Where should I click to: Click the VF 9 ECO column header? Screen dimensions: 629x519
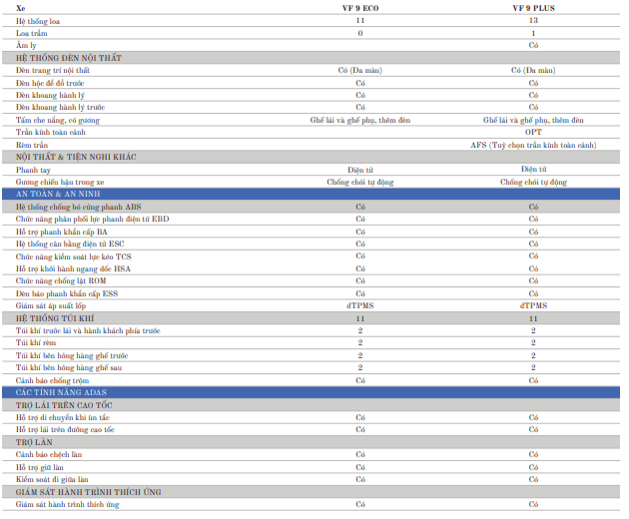(360, 7)
